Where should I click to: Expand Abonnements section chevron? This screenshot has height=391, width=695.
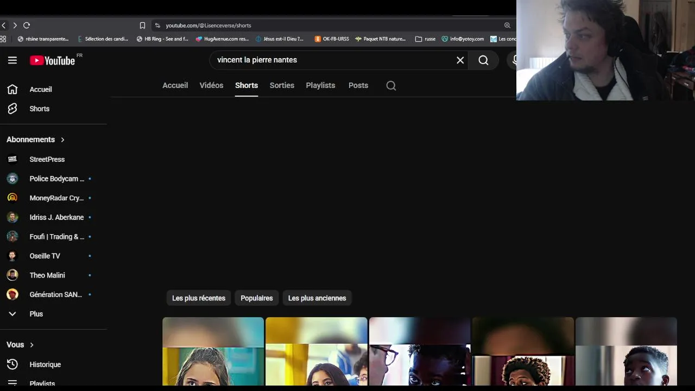pos(62,140)
